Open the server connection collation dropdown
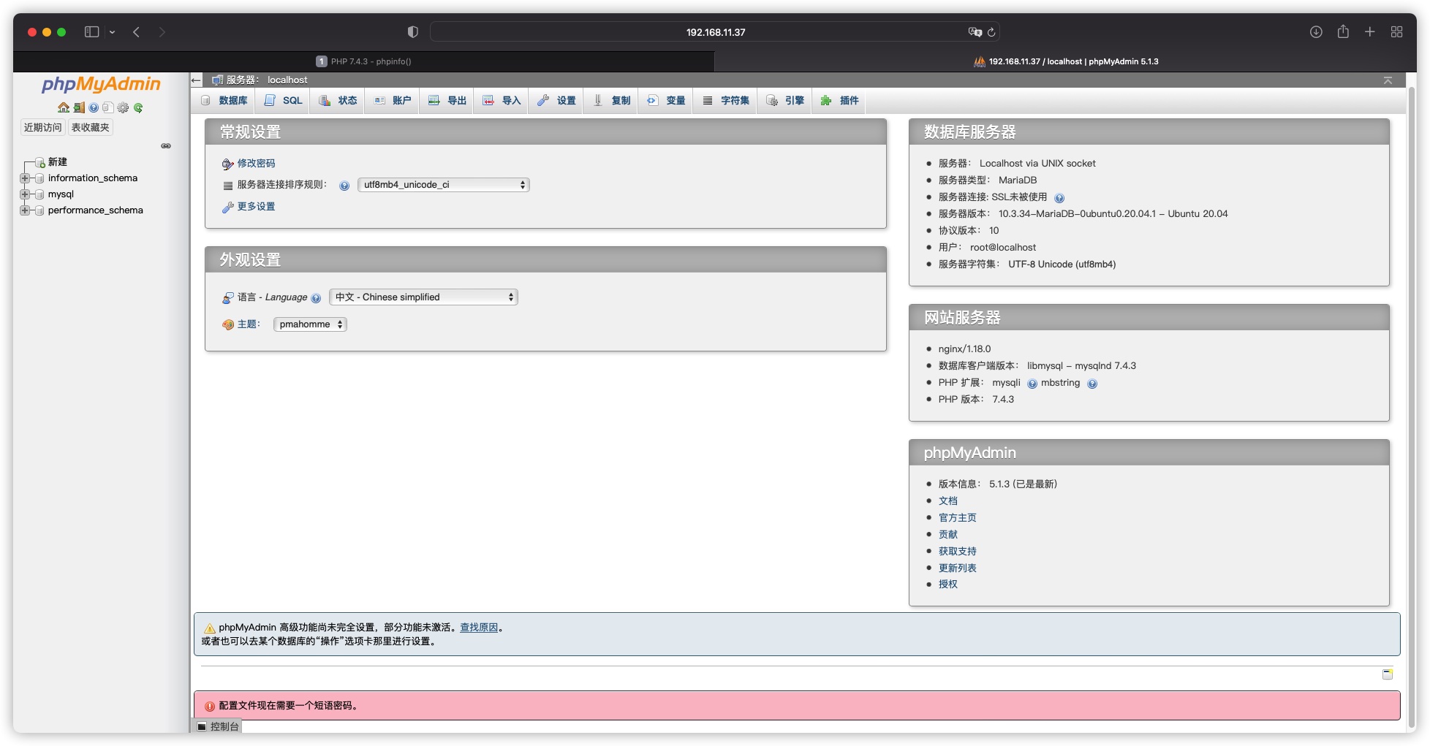Viewport: 1430px width, 746px height. 442,185
